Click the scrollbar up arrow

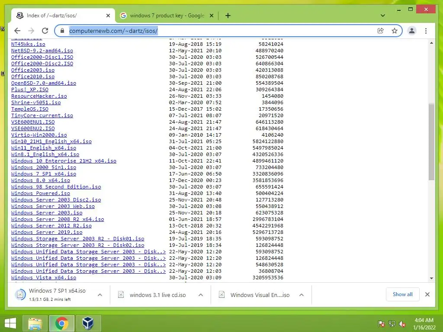click(431, 43)
